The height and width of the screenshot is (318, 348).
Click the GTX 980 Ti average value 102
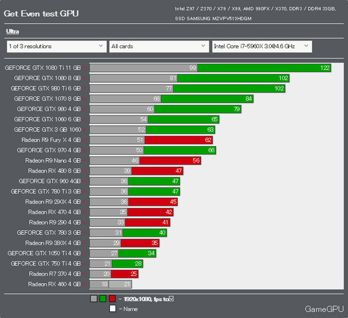(x=279, y=88)
